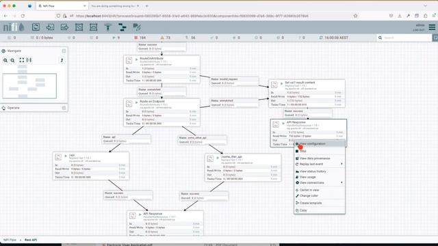The height and width of the screenshot is (246, 438).
Task: Switch to the 'You are doing something wrong' tab
Action: coord(114,6)
